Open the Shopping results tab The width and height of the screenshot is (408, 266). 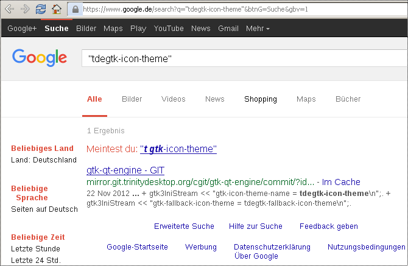[x=261, y=99]
